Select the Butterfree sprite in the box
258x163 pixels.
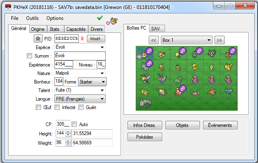(x=162, y=79)
